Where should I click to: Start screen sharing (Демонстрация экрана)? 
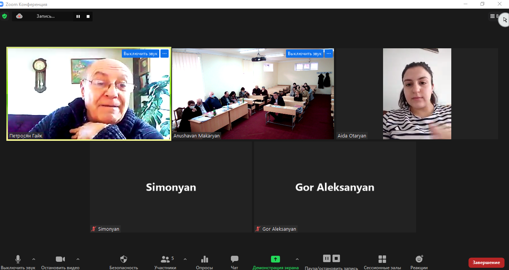[x=275, y=260]
